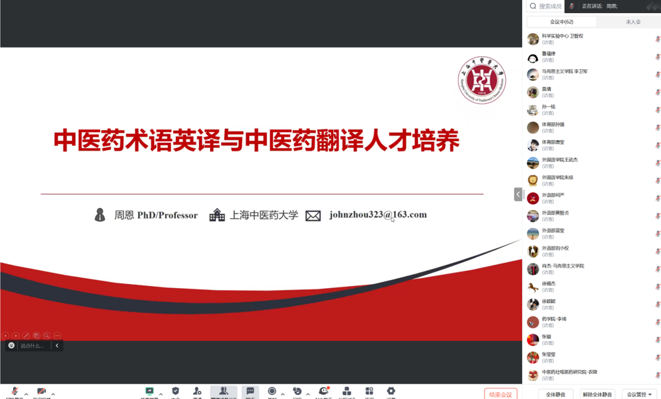
Task: Click the 搜索成员 search field
Action: (549, 7)
